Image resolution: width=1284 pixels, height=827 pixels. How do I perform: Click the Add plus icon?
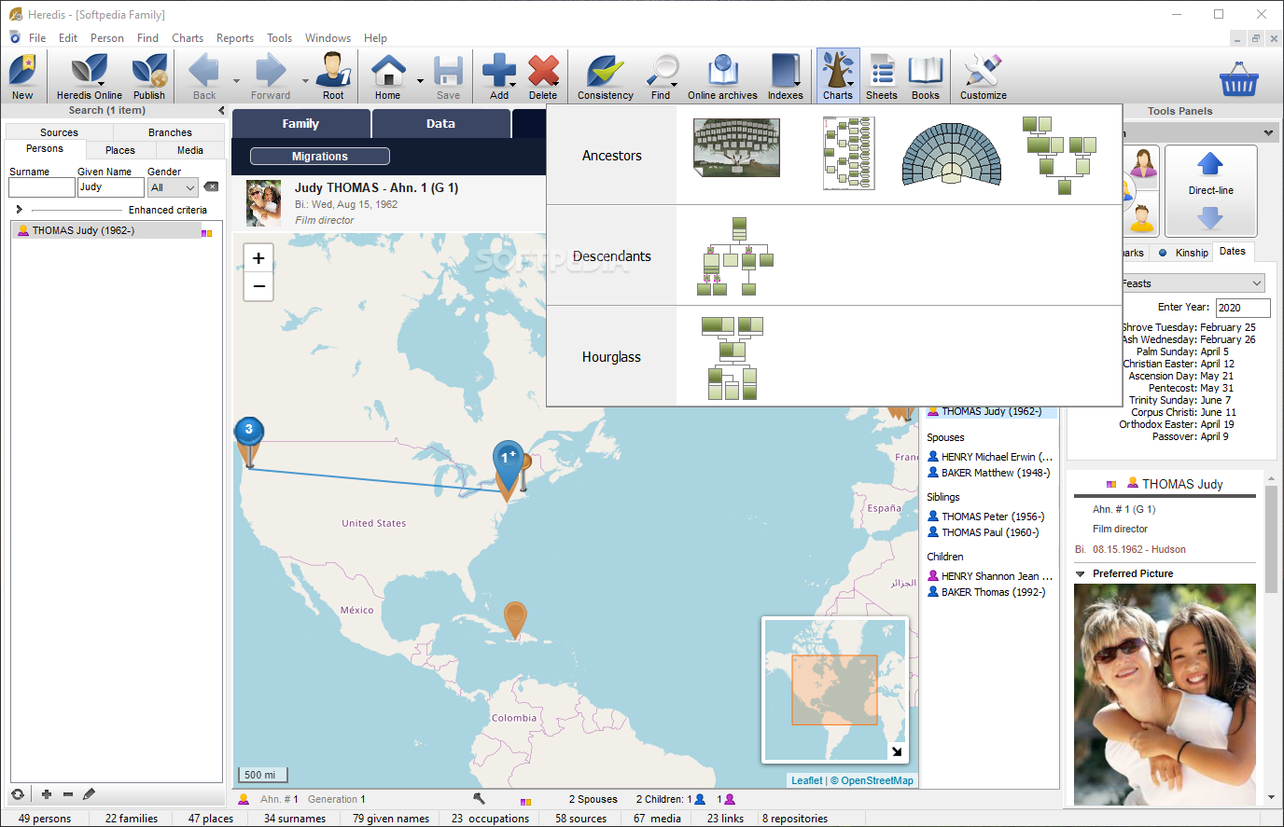pos(499,76)
